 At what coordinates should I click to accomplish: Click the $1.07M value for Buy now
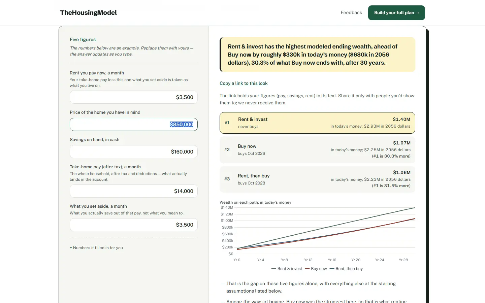[402, 143]
